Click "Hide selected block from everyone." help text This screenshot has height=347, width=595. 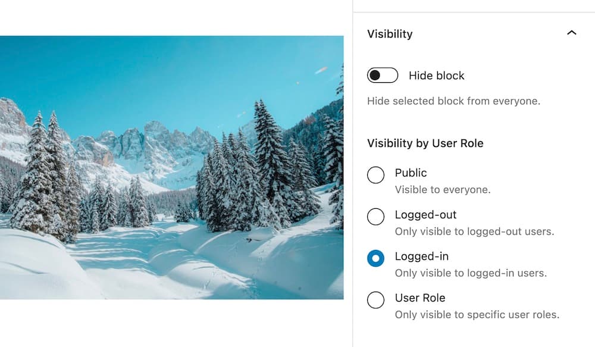click(x=453, y=101)
